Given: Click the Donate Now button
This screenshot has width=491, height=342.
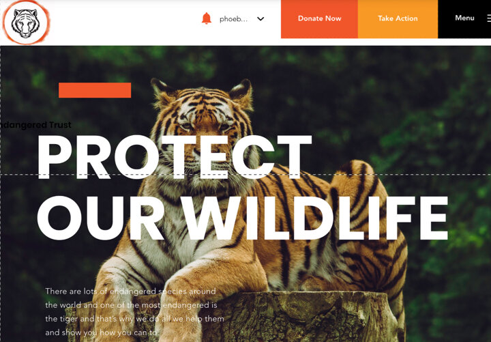Looking at the screenshot, I should 319,19.
